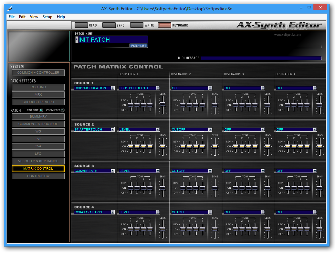Open the CHORUS + REVERB page
Viewport: 336px width, 253px height.
[38, 102]
